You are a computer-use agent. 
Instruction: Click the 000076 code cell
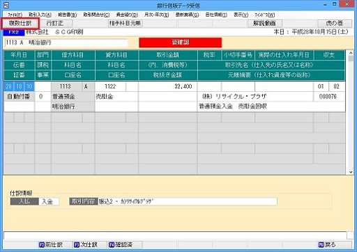click(328, 96)
